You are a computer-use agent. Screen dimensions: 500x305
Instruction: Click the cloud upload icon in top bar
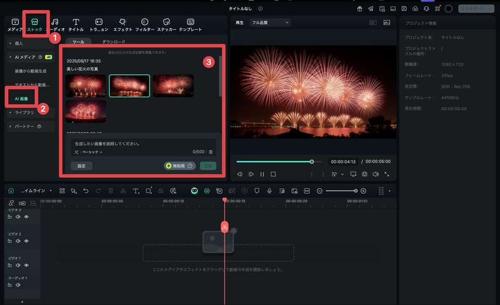pos(415,9)
